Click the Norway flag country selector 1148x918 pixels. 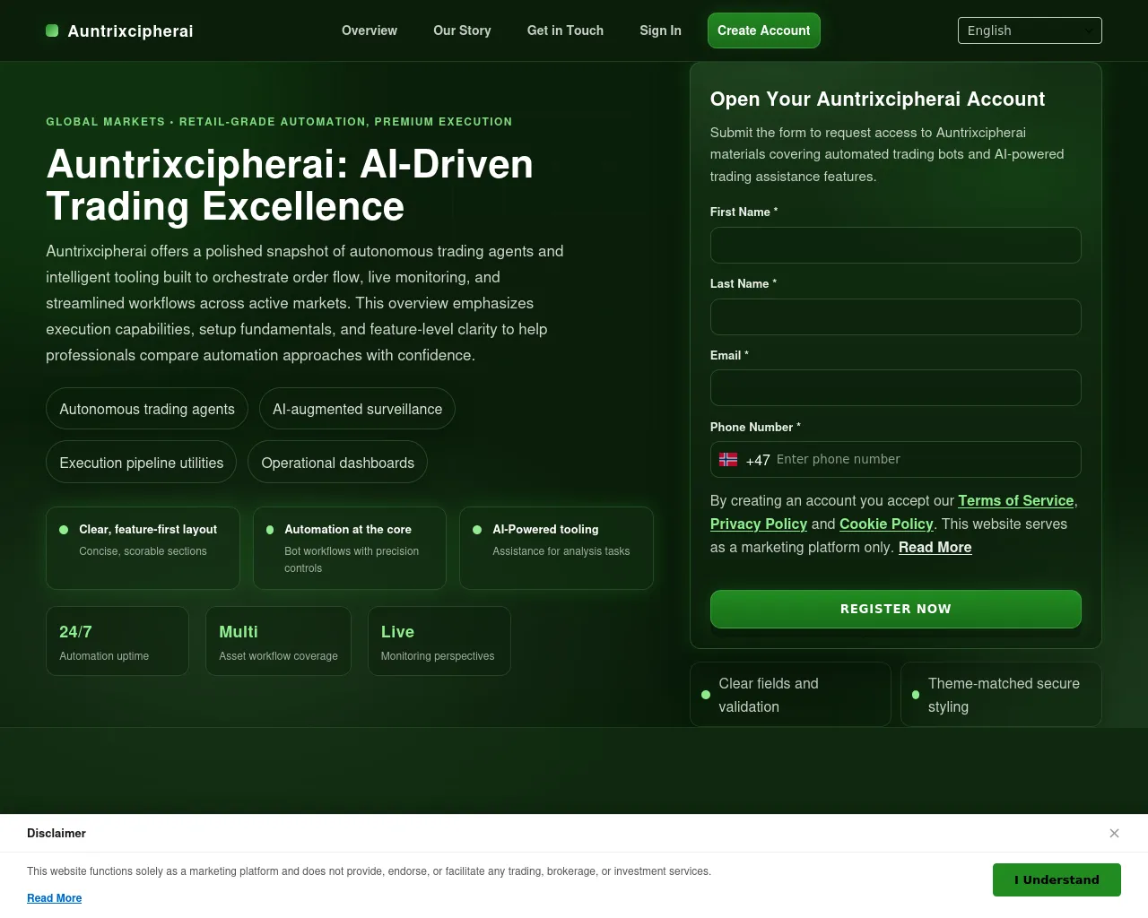point(728,460)
